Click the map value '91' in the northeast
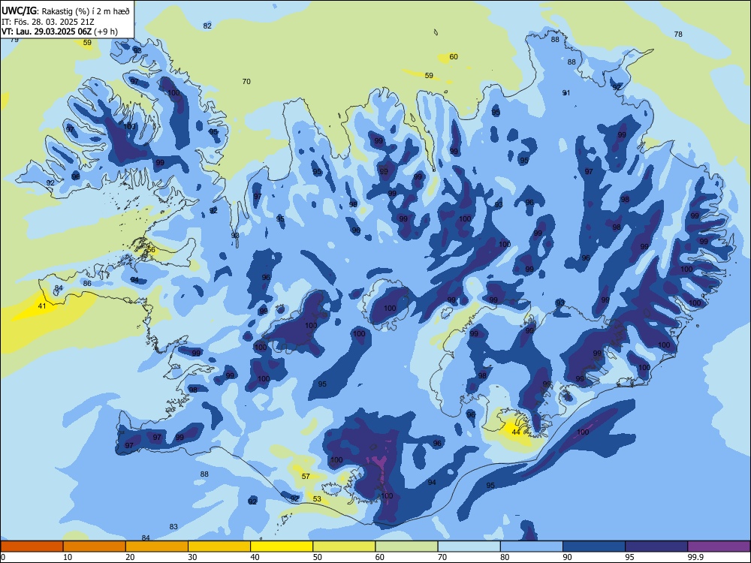 click(566, 93)
